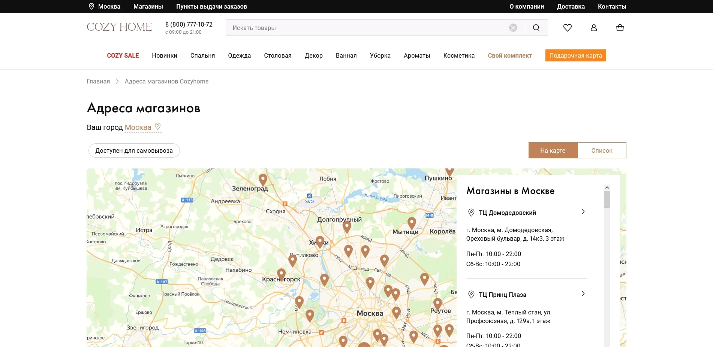Open the 'COZY SALE' menu item

[123, 55]
